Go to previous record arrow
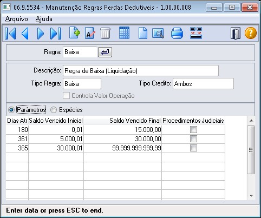This screenshot has width=261, height=218. [x=25, y=34]
